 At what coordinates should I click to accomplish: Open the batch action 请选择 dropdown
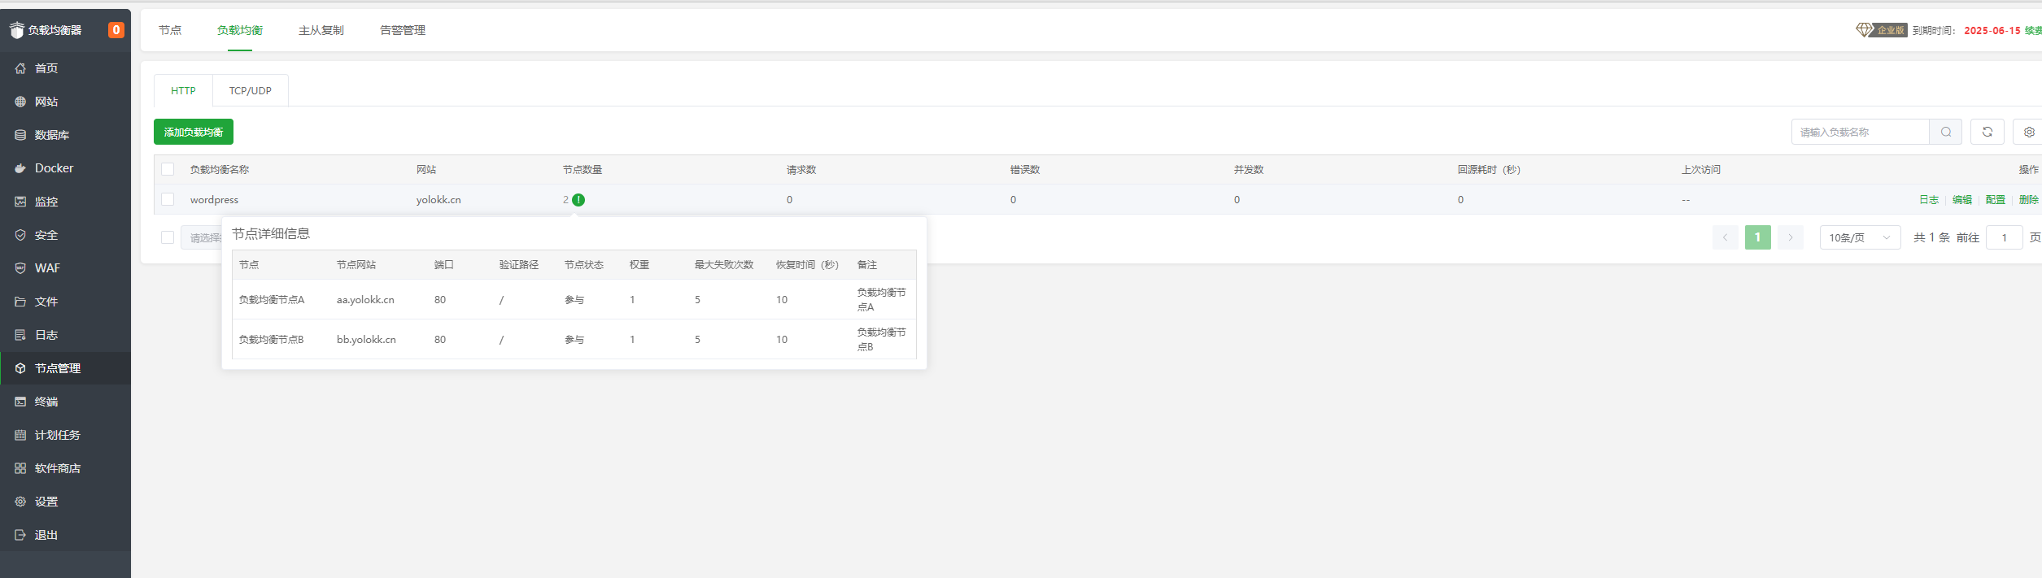point(202,237)
